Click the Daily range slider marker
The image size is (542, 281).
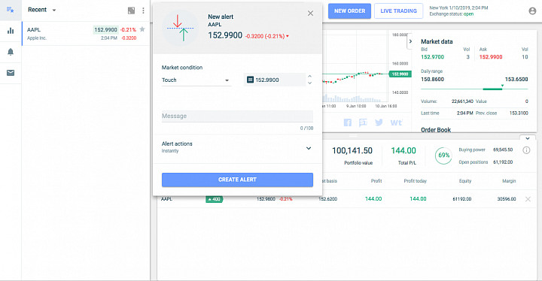(502, 86)
